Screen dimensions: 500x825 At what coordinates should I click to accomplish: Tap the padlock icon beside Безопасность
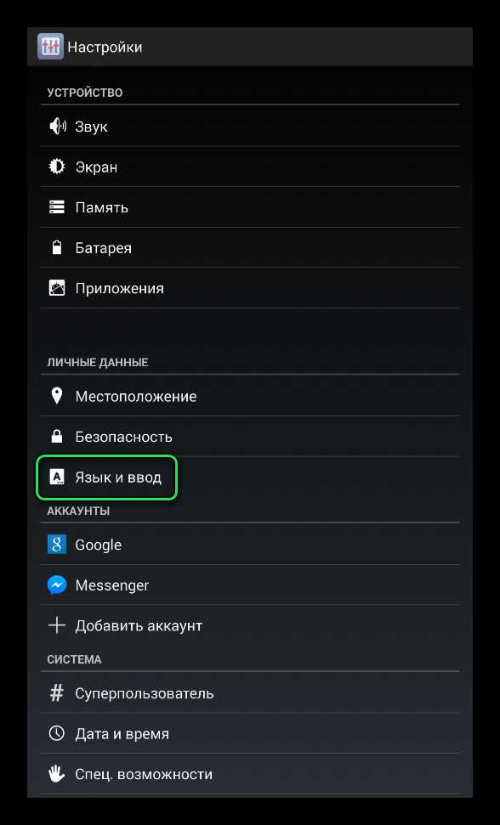[57, 436]
